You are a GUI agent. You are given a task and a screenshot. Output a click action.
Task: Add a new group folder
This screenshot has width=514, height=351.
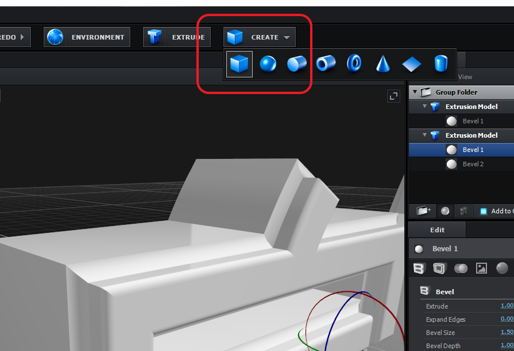[x=423, y=211]
